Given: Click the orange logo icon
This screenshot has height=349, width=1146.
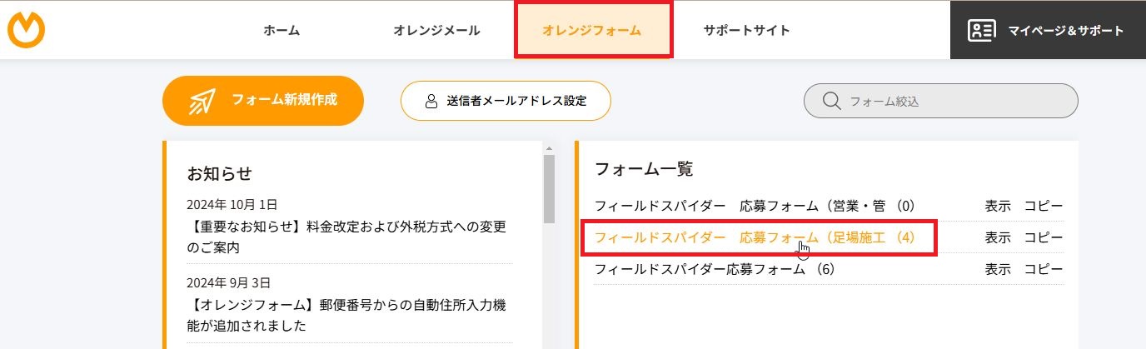Looking at the screenshot, I should [x=26, y=30].
